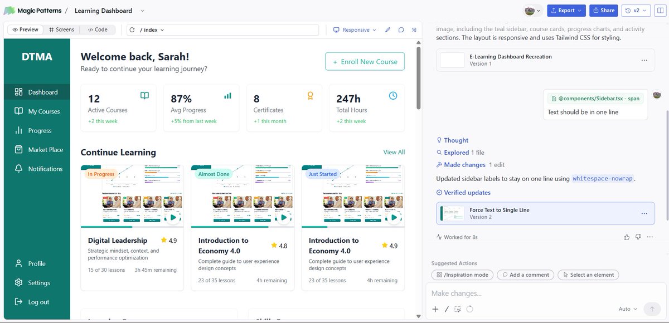The image size is (669, 323).
Task: Expand the Explored 1 file section
Action: pyautogui.click(x=460, y=153)
